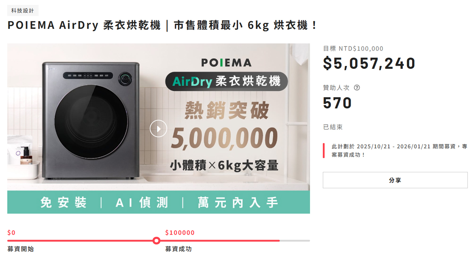Click the funding progress circle marker
The width and height of the screenshot is (475, 255).
156,241
